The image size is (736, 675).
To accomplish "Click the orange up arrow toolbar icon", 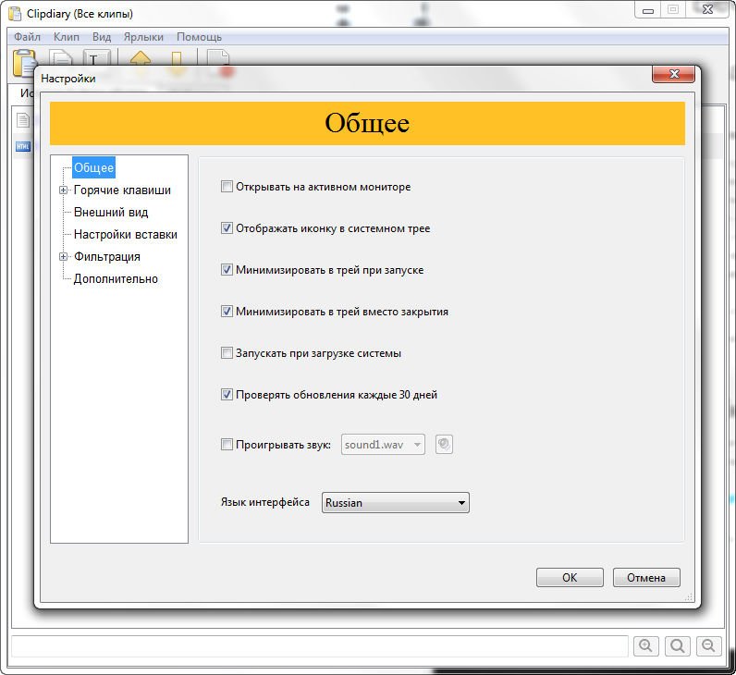I will (x=141, y=59).
